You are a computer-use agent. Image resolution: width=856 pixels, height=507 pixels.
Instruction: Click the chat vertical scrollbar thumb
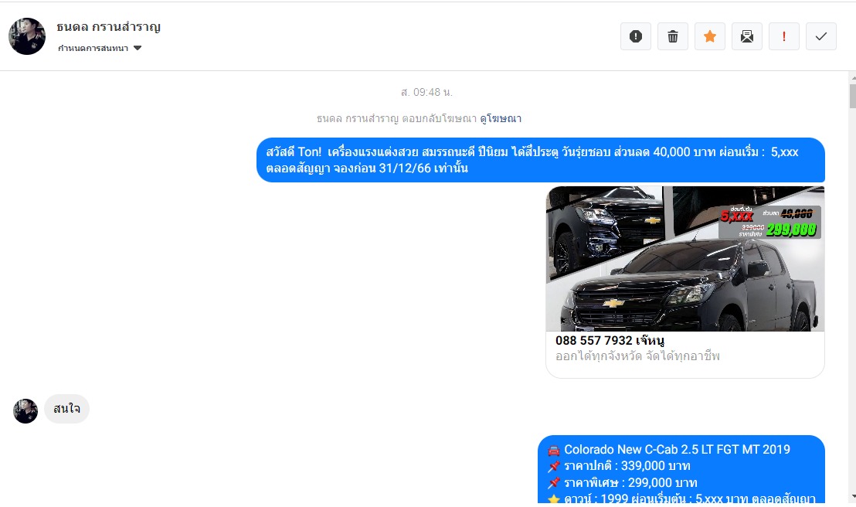(852, 96)
